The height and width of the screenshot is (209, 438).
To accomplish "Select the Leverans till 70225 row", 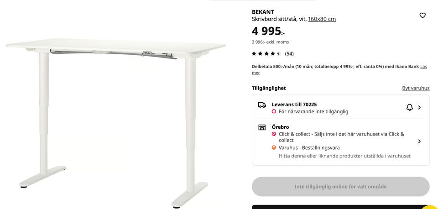I will 340,108.
